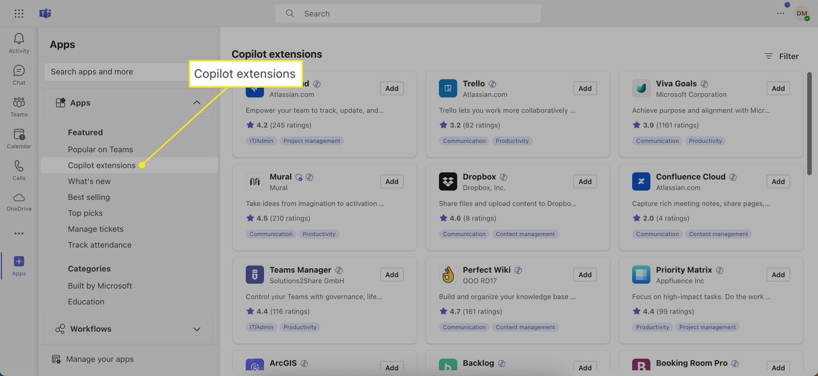
Task: Click the DM profile avatar
Action: coord(802,14)
